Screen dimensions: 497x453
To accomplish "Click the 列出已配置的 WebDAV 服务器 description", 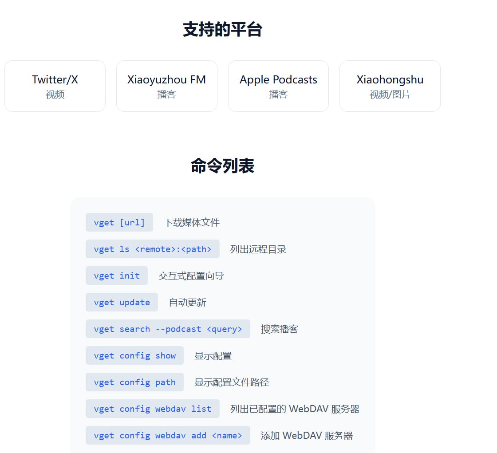I will point(295,409).
